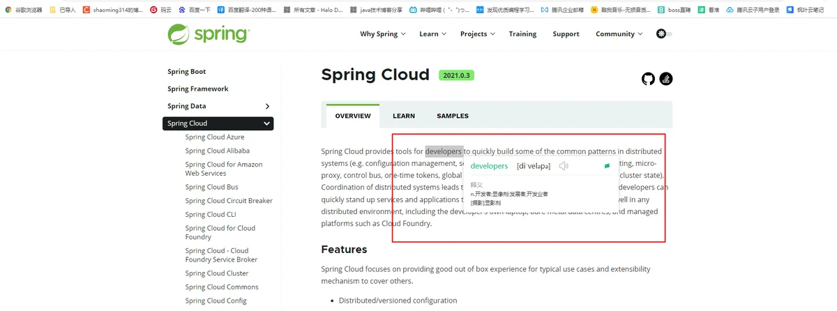Switch to the LEARN tab

tap(404, 116)
